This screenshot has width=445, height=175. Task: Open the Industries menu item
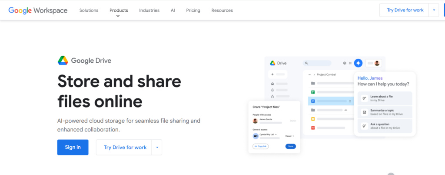click(x=149, y=10)
